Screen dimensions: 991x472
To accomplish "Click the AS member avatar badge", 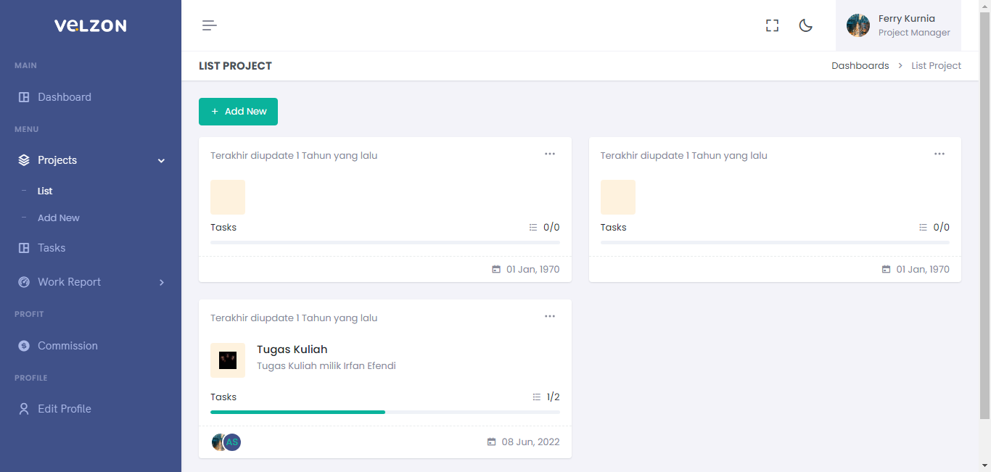I will tap(232, 442).
